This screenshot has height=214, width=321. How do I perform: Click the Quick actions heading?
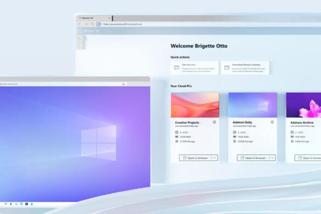[180, 57]
